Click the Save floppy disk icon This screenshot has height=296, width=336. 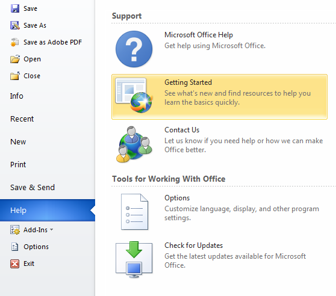[x=15, y=8]
